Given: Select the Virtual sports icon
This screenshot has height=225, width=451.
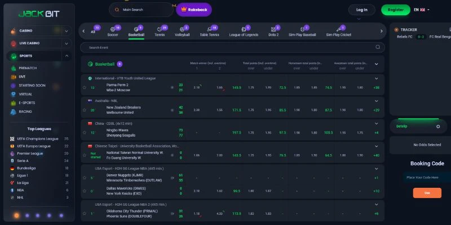Looking at the screenshot, I should (x=13, y=94).
